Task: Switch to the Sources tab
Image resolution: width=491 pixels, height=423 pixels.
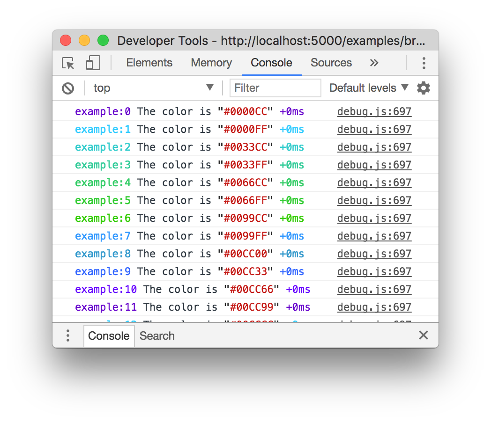Action: (x=331, y=63)
